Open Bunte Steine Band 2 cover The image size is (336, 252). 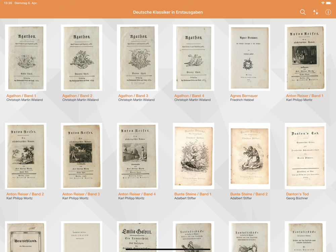pyautogui.click(x=249, y=156)
